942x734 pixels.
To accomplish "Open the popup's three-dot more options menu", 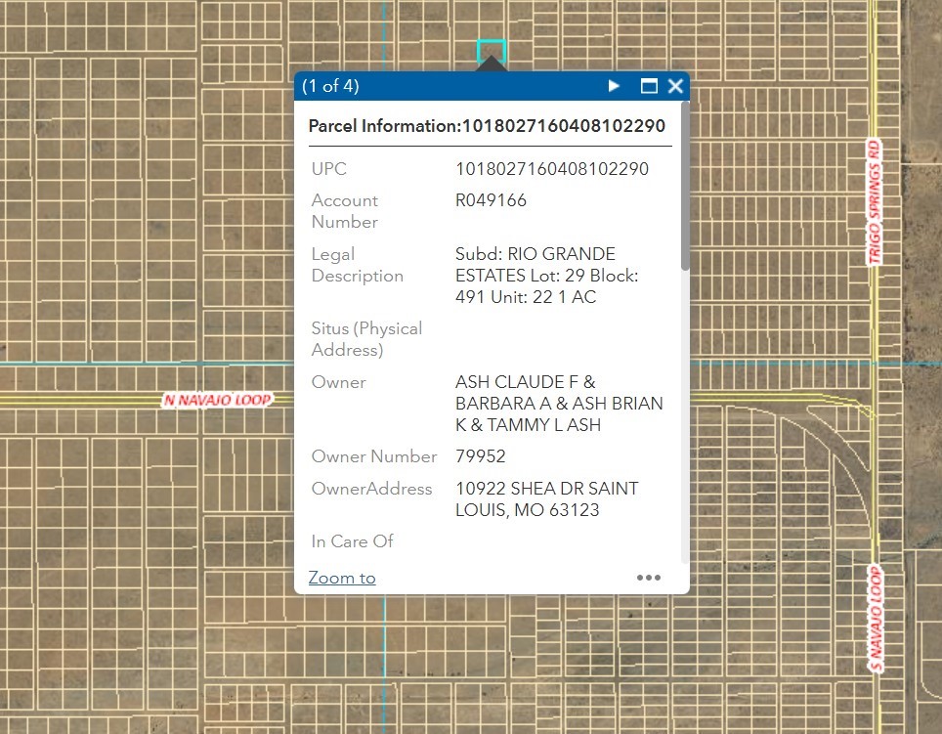I will (649, 578).
